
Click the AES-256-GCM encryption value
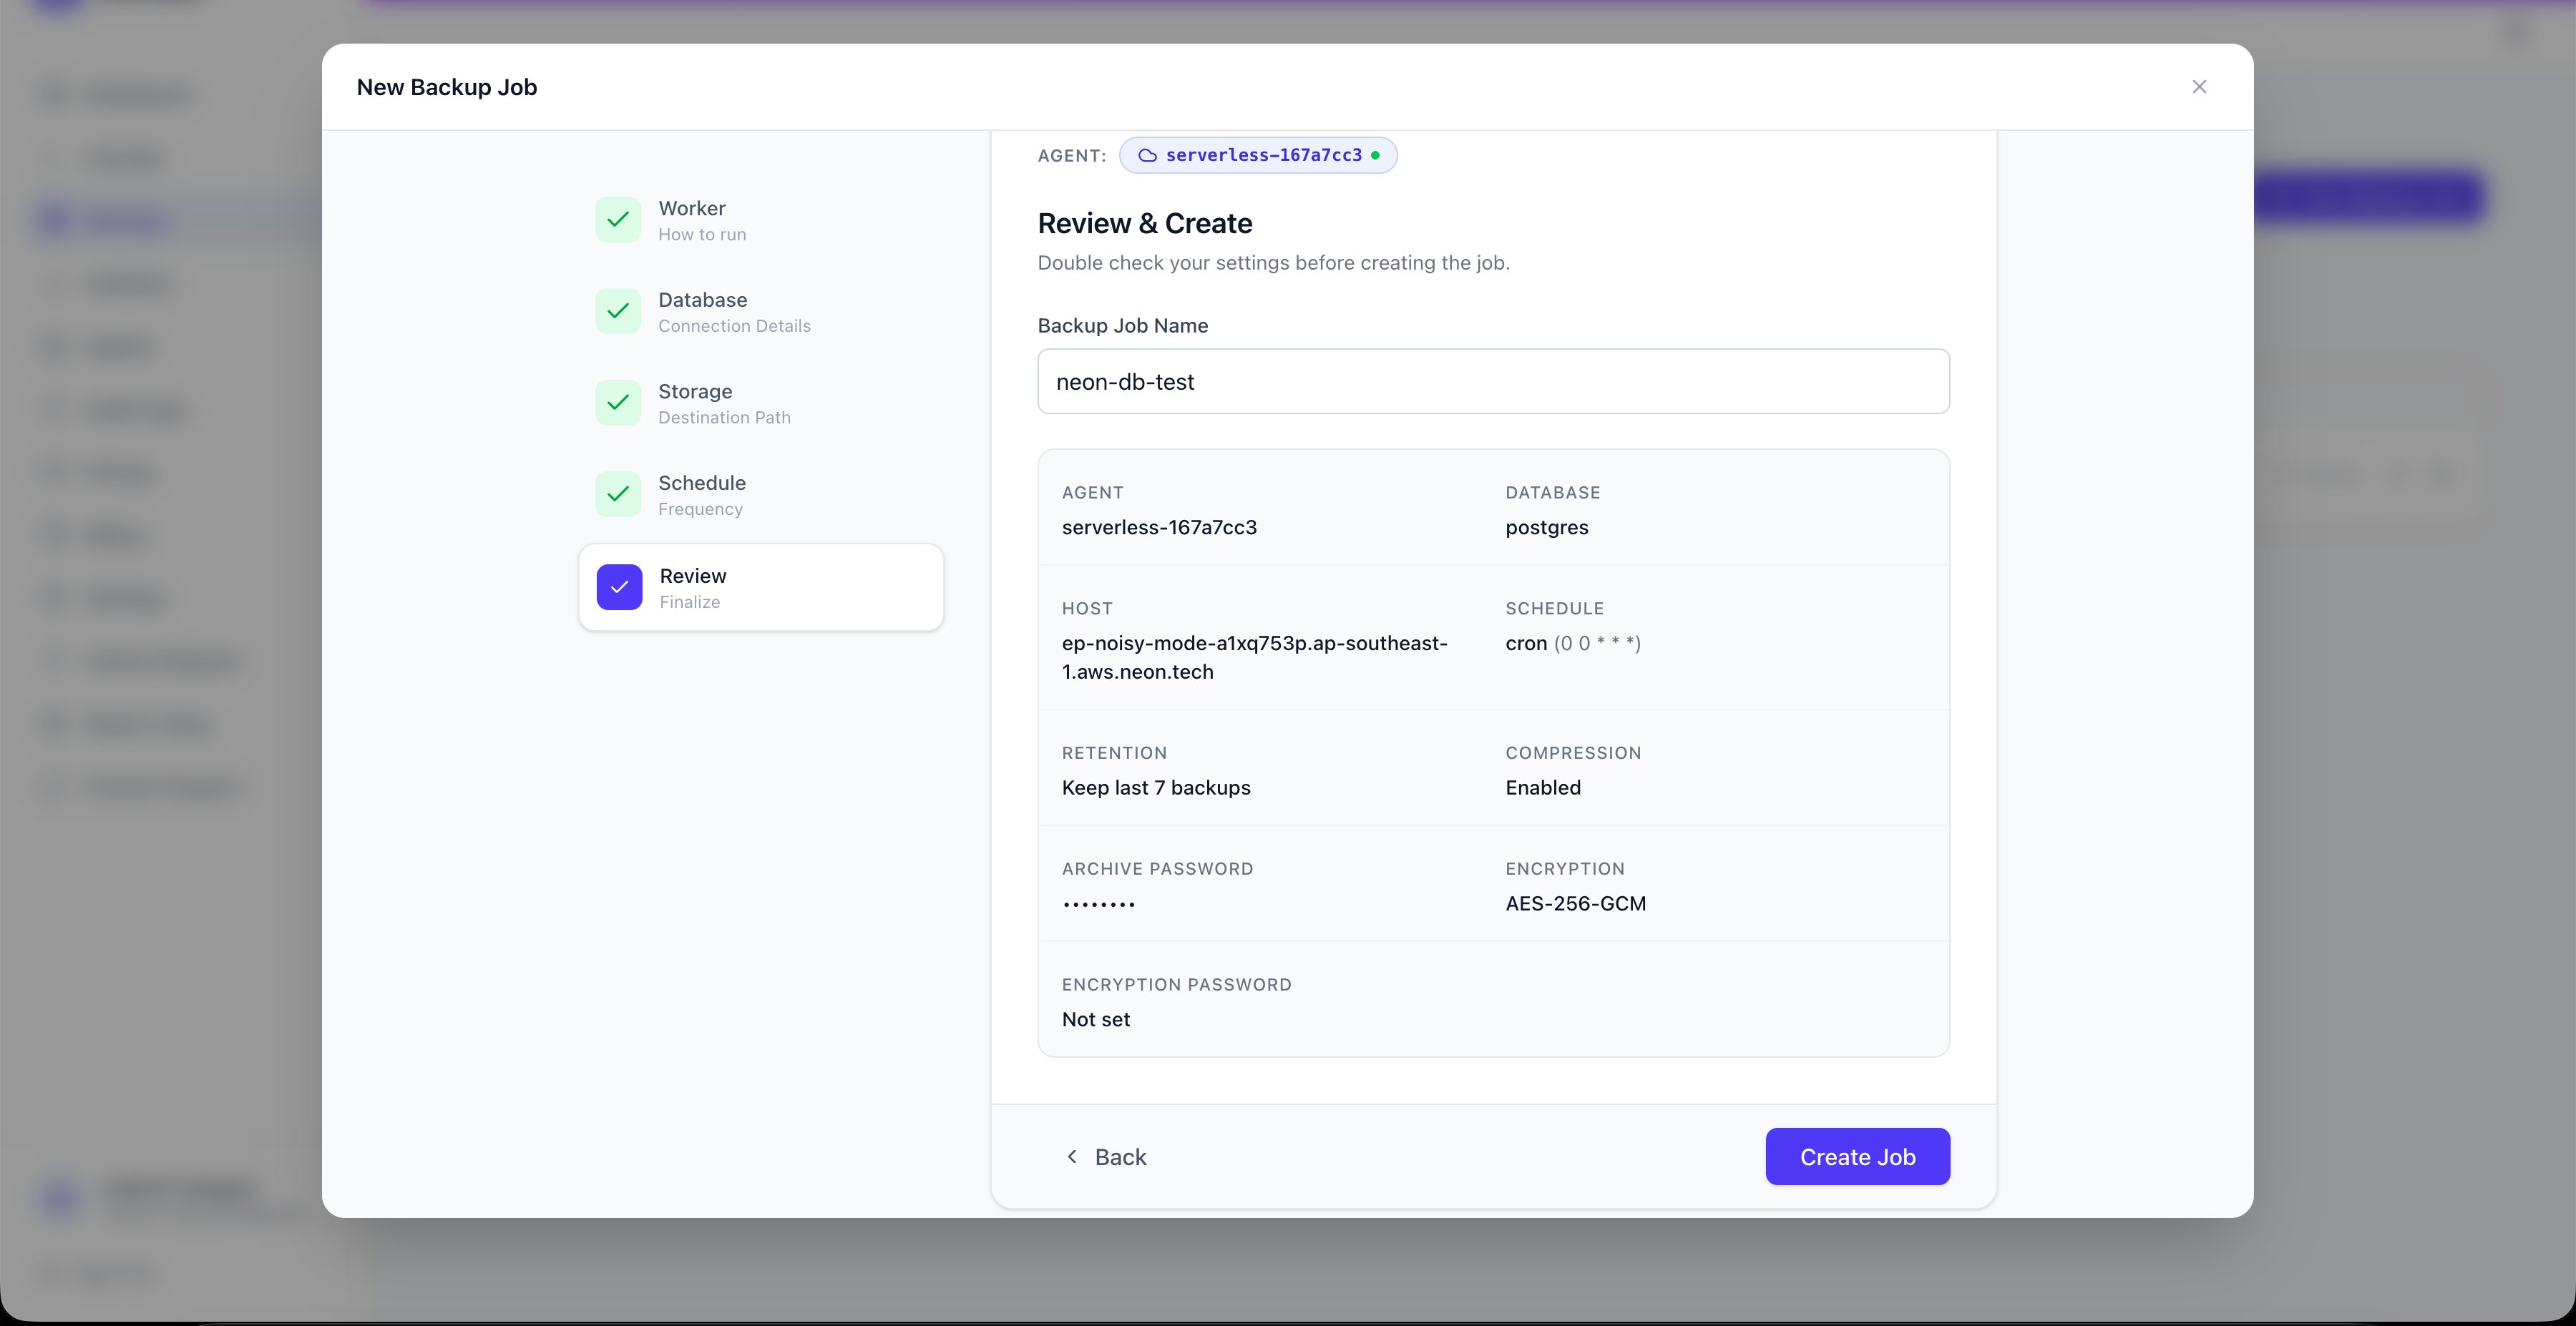[1575, 903]
